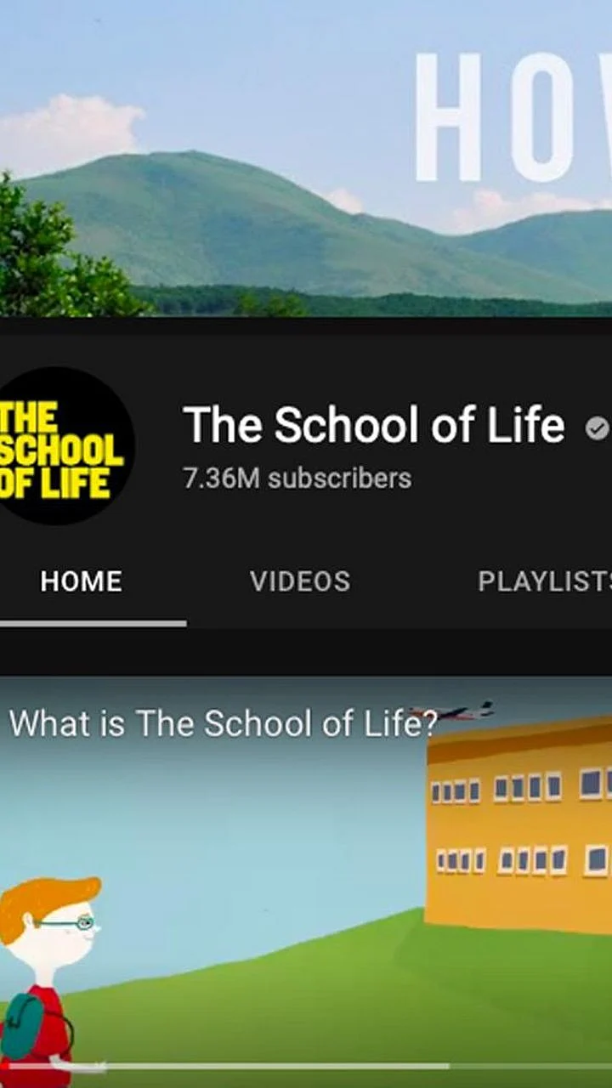
Task: Open the VIDEOS tab
Action: pos(300,581)
